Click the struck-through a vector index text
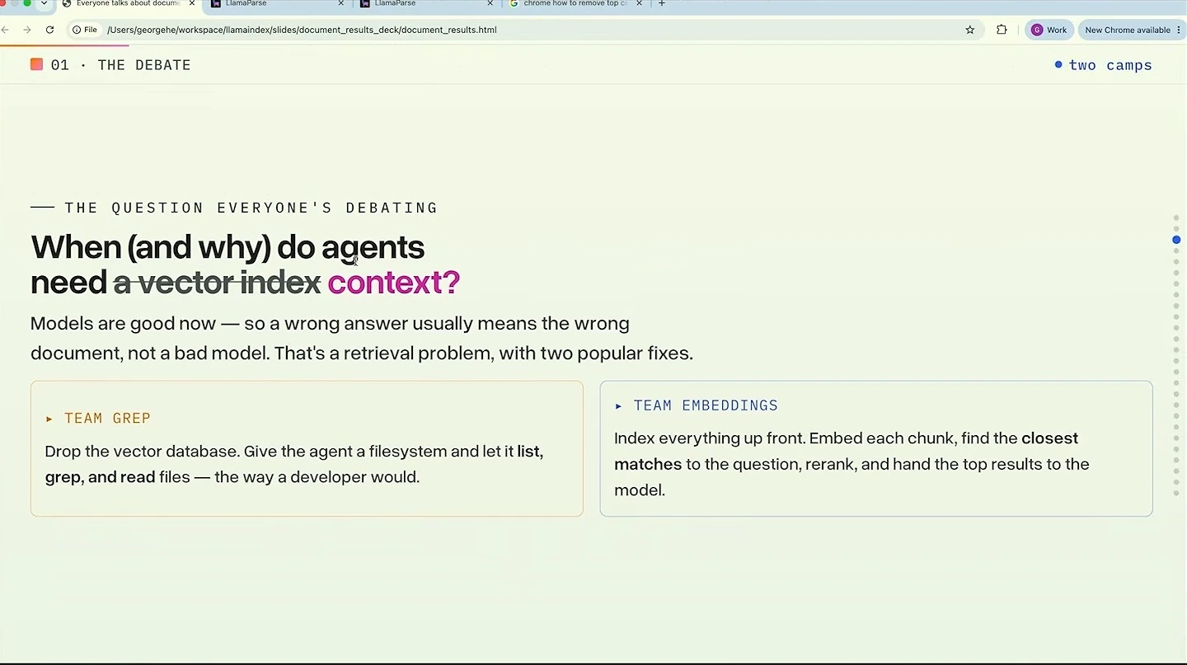 pos(217,283)
